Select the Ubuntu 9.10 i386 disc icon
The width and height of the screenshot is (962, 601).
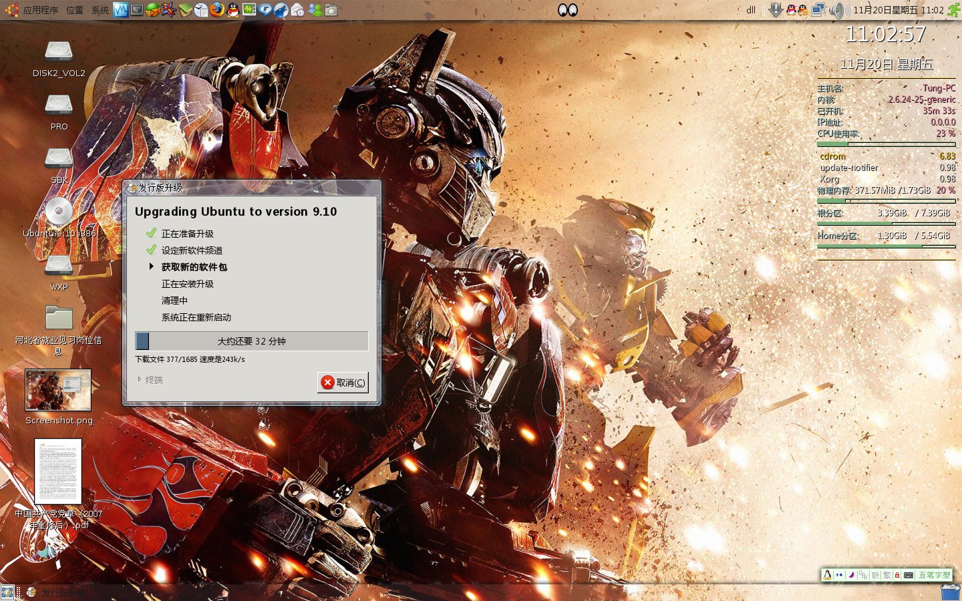59,212
